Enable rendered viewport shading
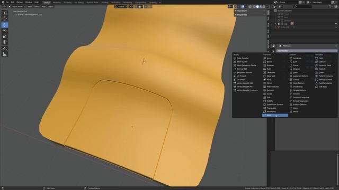 [x=264, y=7]
